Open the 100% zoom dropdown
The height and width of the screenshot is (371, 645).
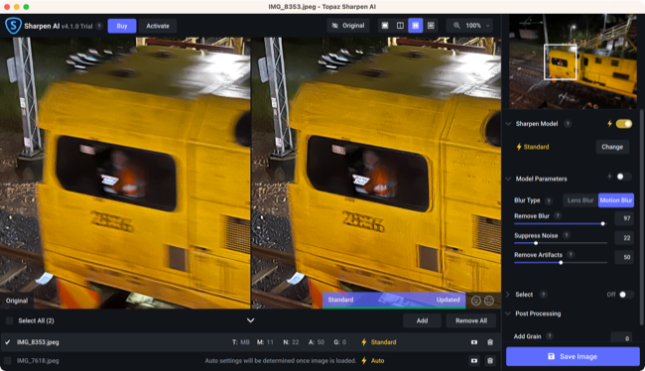[469, 26]
